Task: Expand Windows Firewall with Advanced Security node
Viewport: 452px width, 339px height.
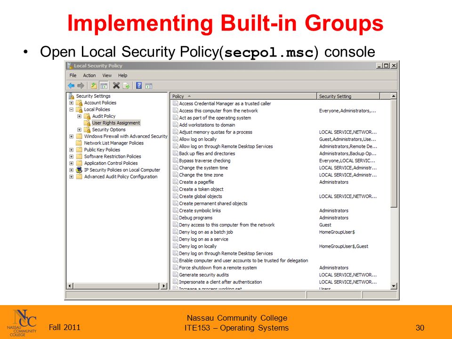Action: point(71,137)
